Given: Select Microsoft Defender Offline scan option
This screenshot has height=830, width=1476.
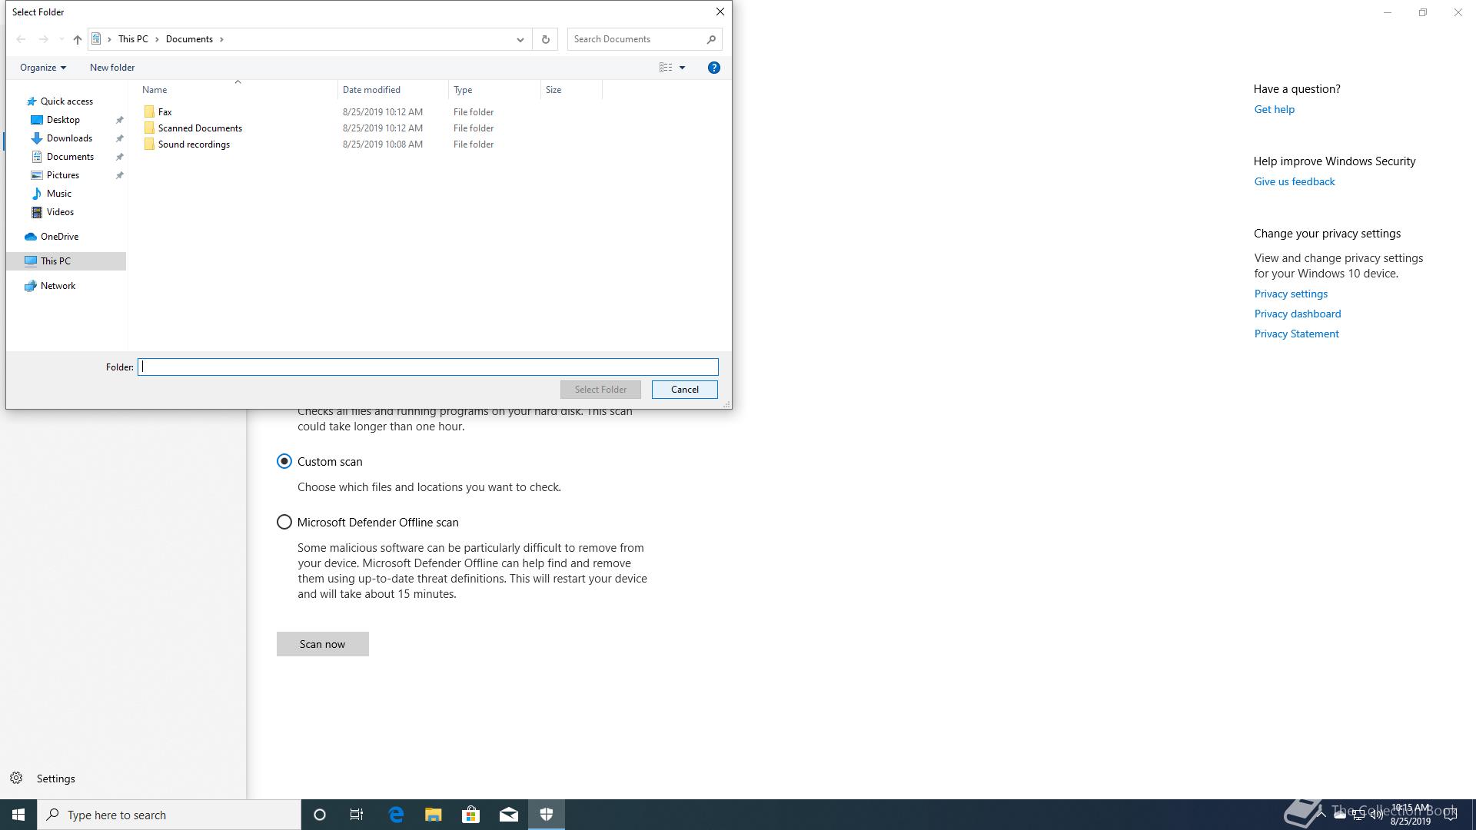Looking at the screenshot, I should [x=284, y=523].
